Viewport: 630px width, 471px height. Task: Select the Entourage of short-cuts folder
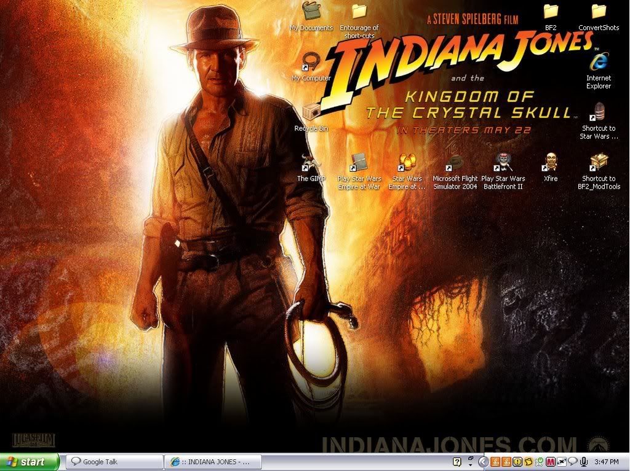pos(359,20)
